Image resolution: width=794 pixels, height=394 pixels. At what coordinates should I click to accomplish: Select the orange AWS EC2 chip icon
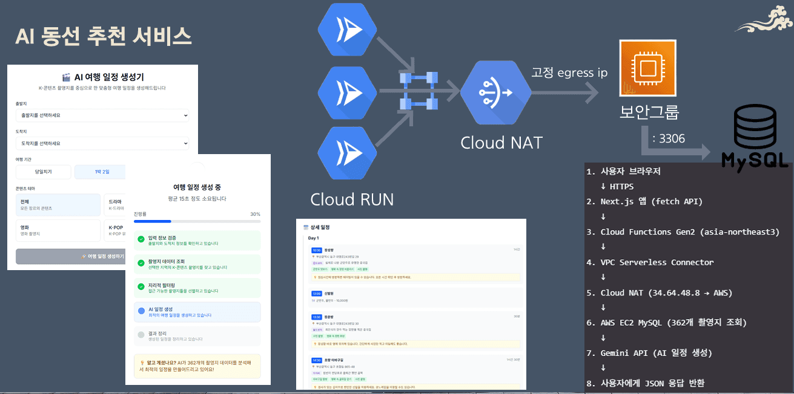click(647, 68)
